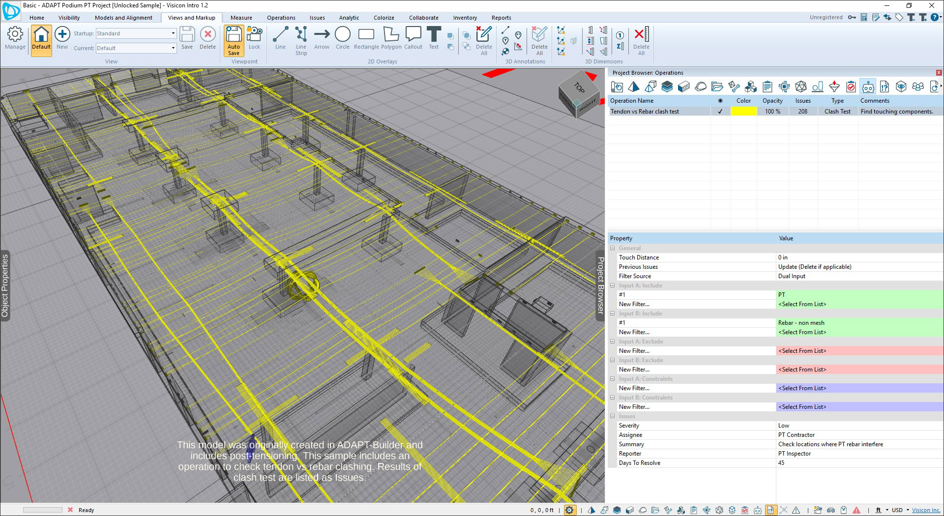Open the processor chip icon in Project Browser
This screenshot has height=516, width=944.
click(784, 87)
